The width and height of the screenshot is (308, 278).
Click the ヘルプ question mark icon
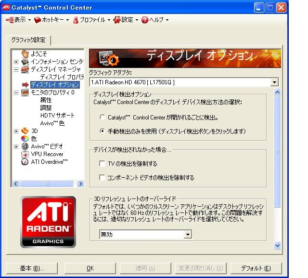(145, 20)
